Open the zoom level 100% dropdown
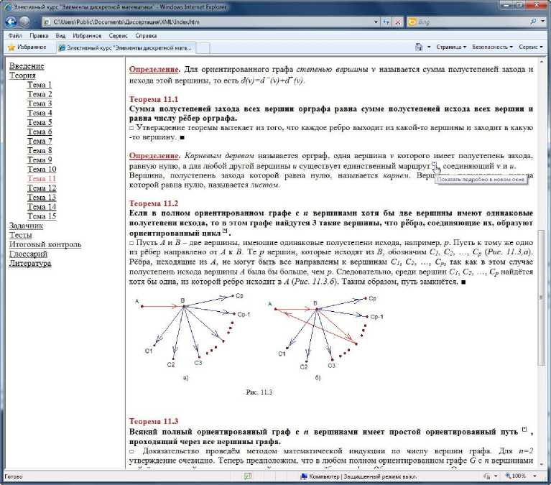This screenshot has width=551, height=485. 523,476
